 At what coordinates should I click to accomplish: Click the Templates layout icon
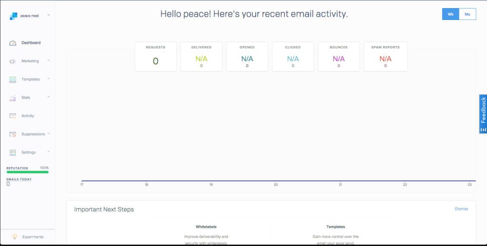13,80
